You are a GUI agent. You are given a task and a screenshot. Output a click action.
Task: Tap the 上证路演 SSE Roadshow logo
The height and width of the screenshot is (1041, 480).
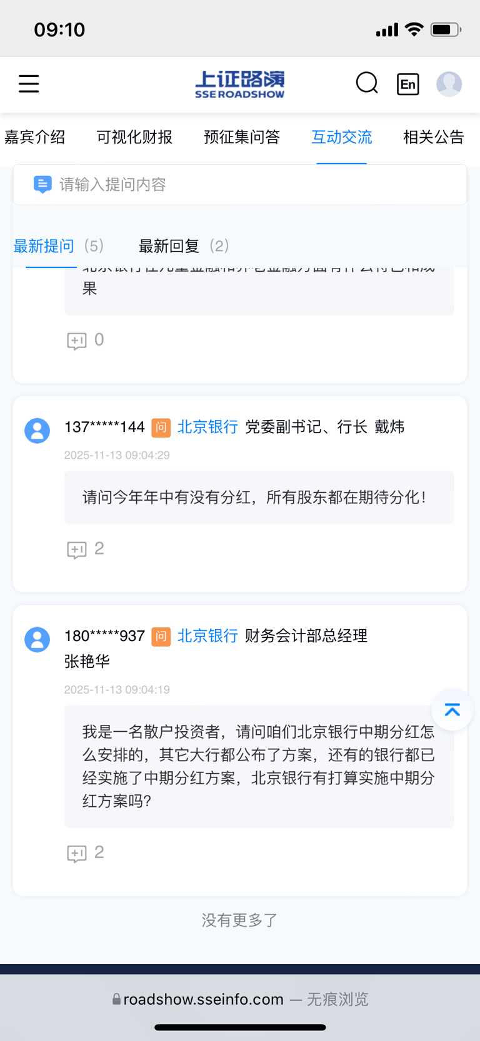click(x=239, y=84)
